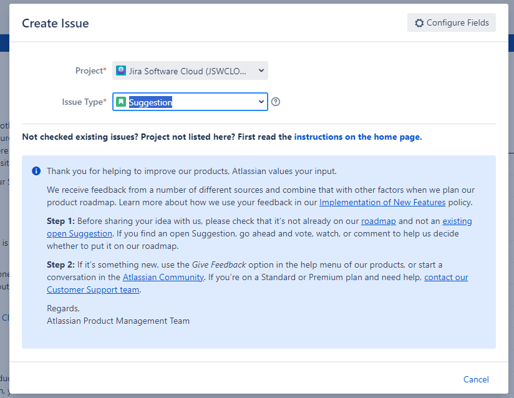
Task: Open the instructions on the home page link
Action: (x=357, y=137)
